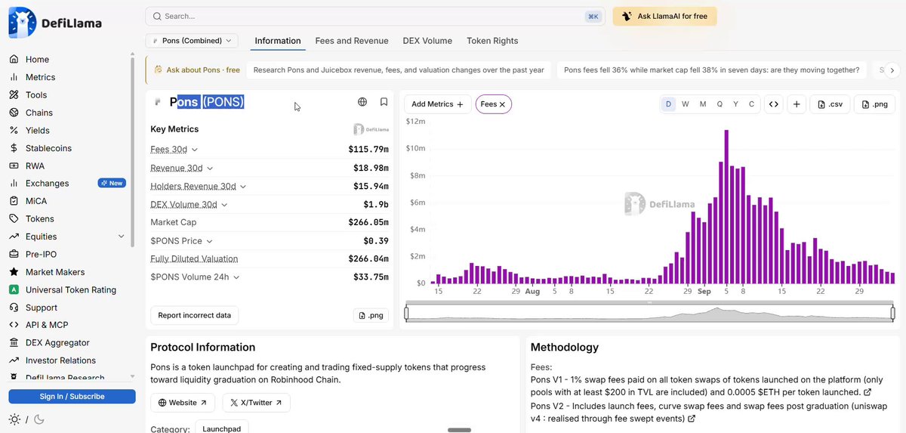The image size is (906, 433).
Task: Open Yields from the sidebar
Action: (38, 131)
